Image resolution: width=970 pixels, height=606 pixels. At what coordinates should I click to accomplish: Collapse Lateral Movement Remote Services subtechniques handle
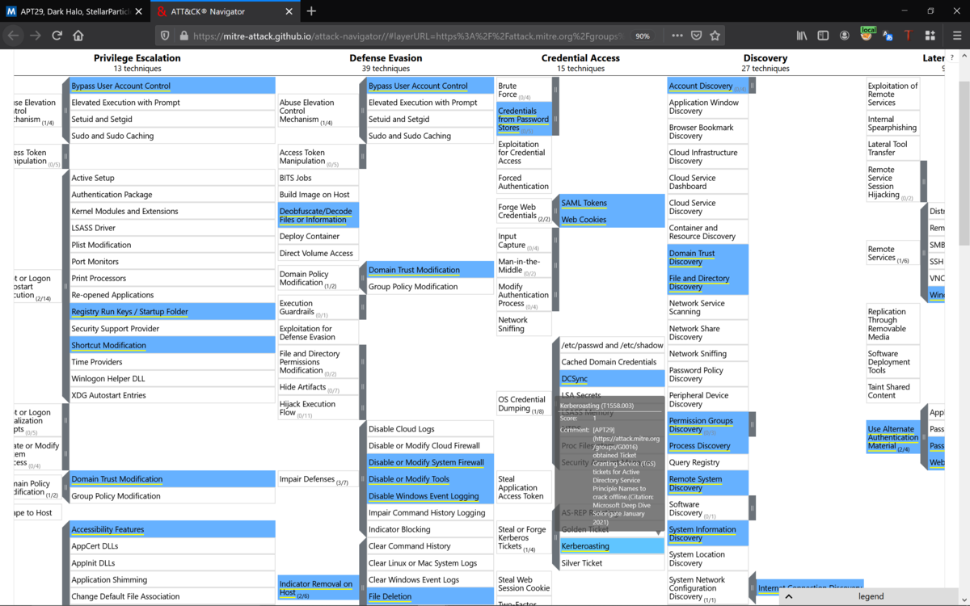(924, 254)
